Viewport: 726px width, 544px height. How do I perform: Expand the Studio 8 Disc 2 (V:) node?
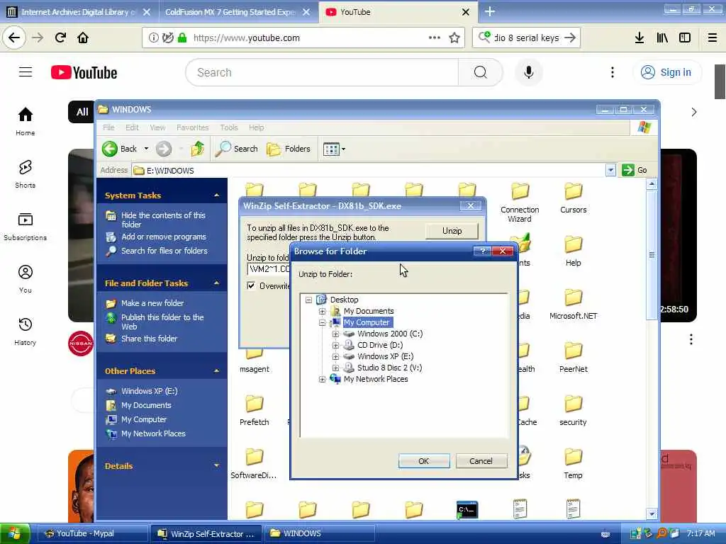tap(335, 368)
